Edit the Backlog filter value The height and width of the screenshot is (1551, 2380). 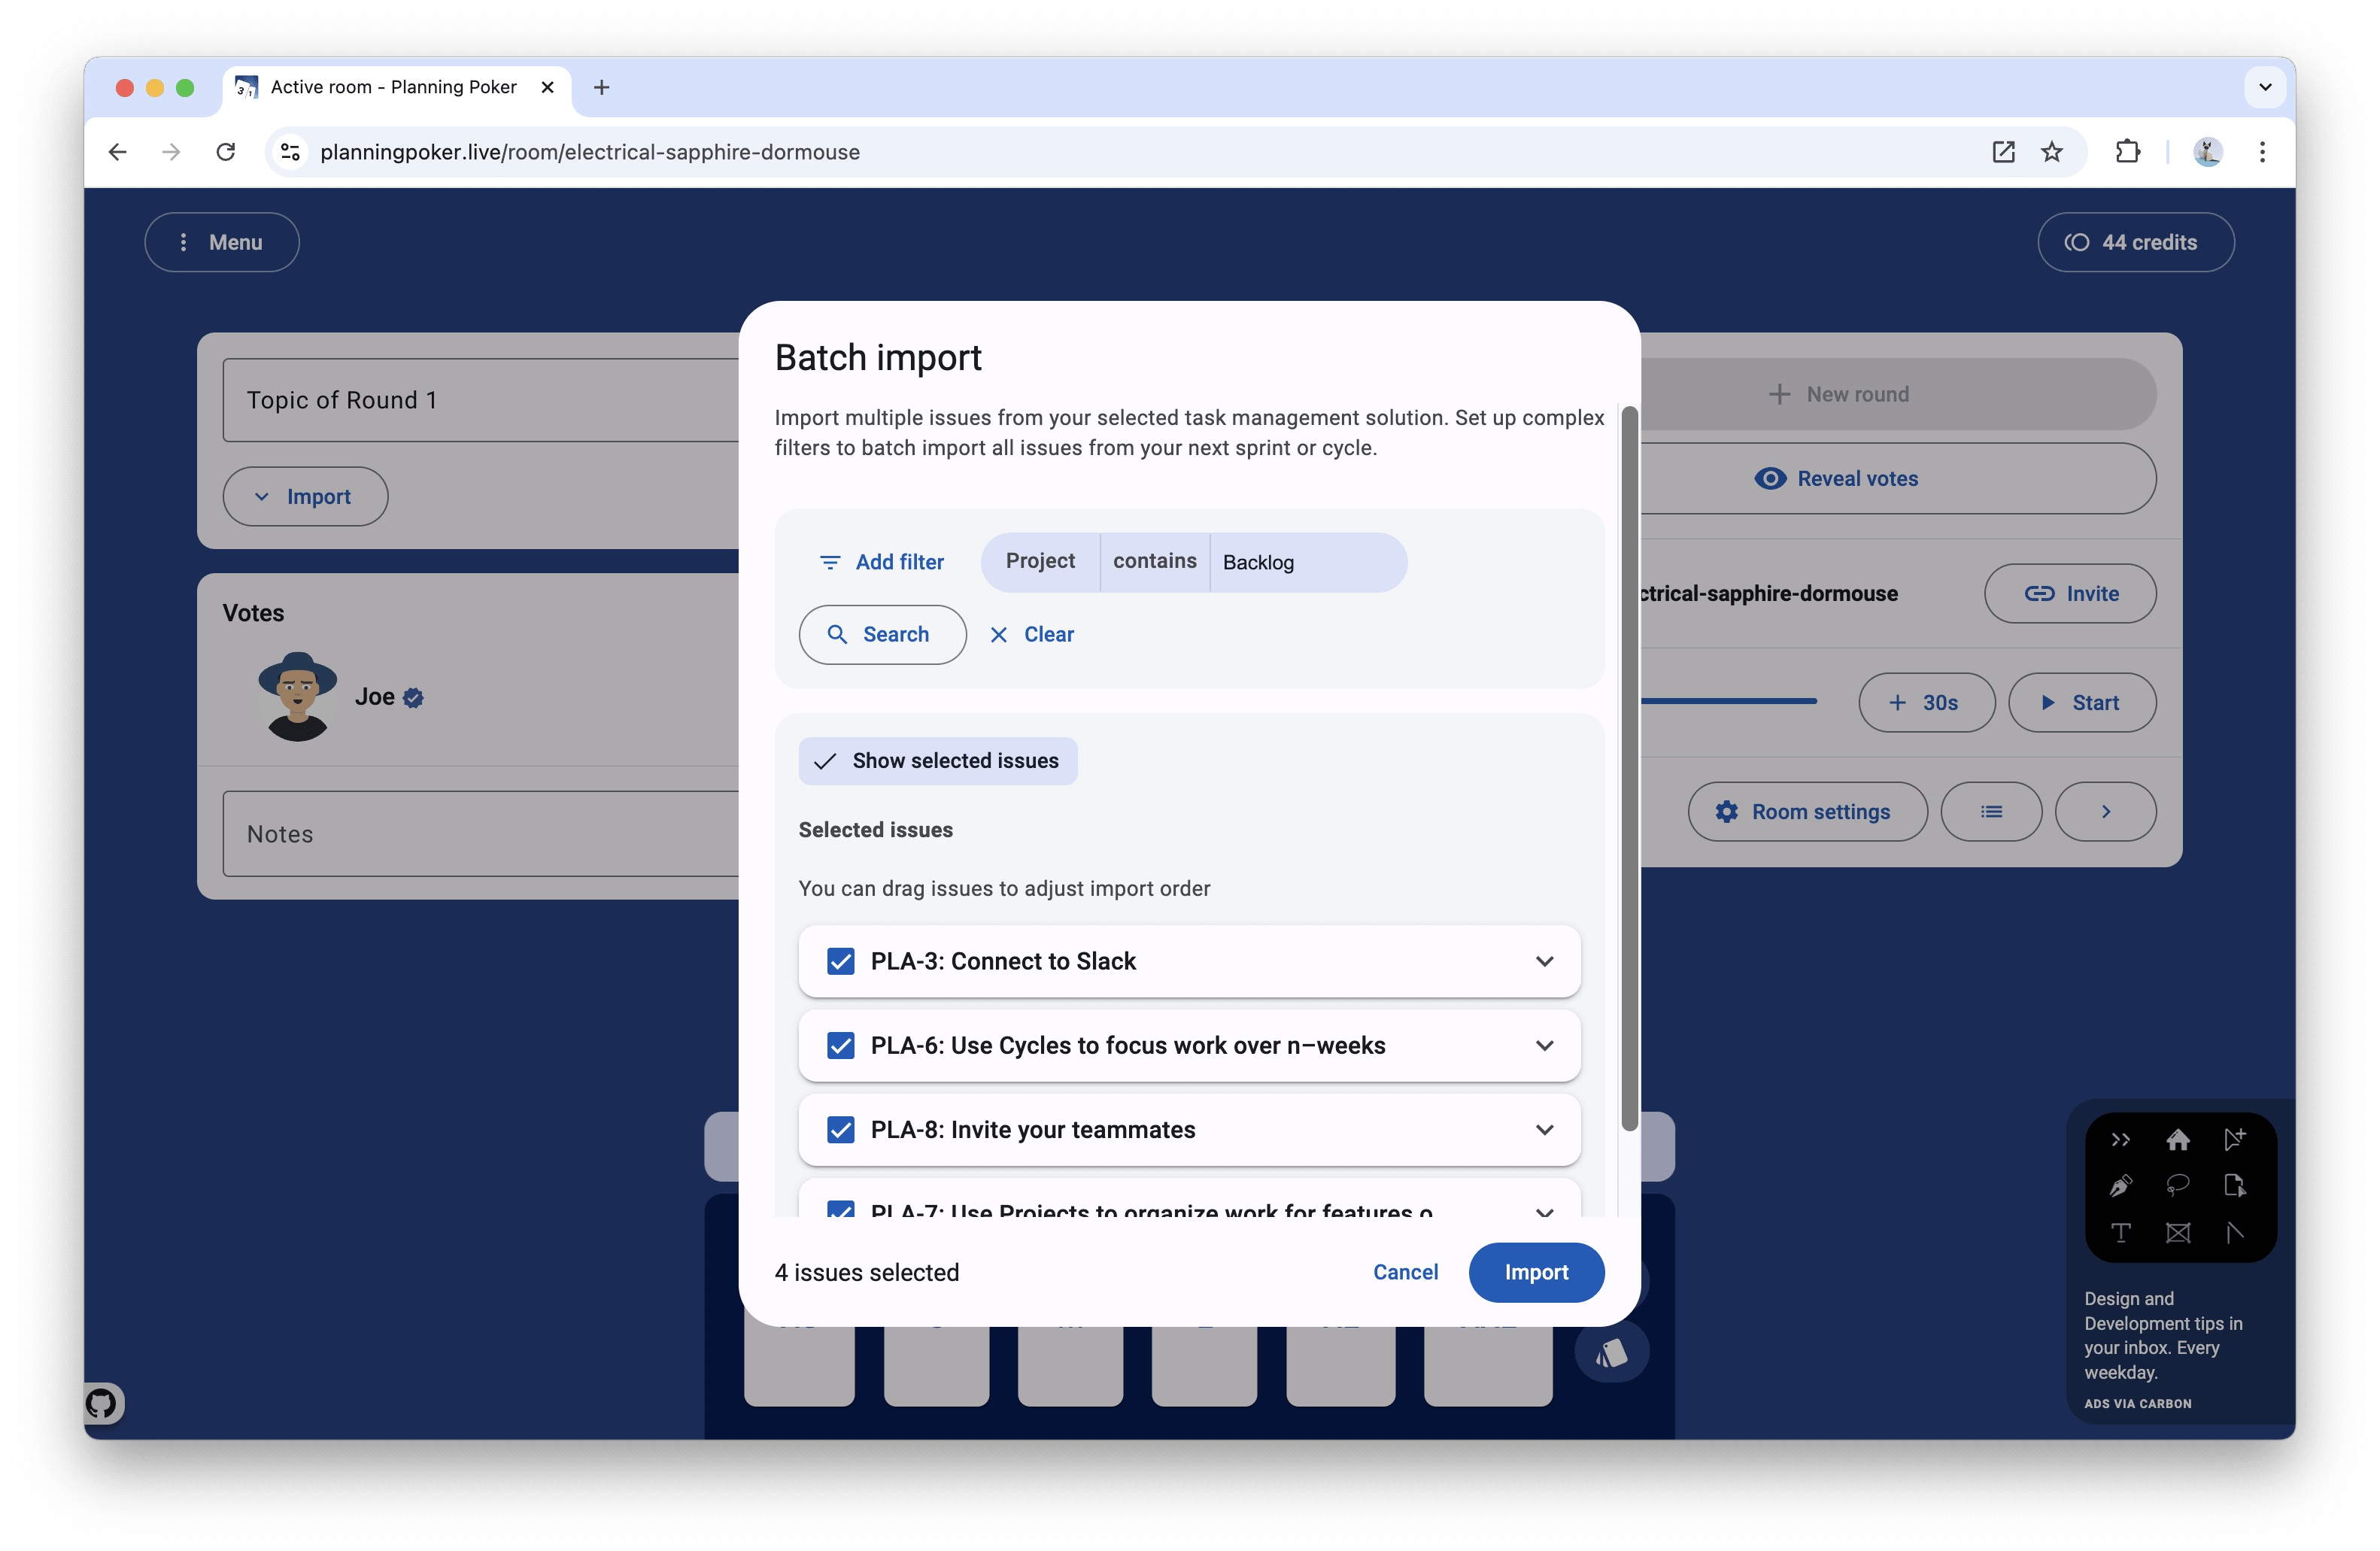1307,562
